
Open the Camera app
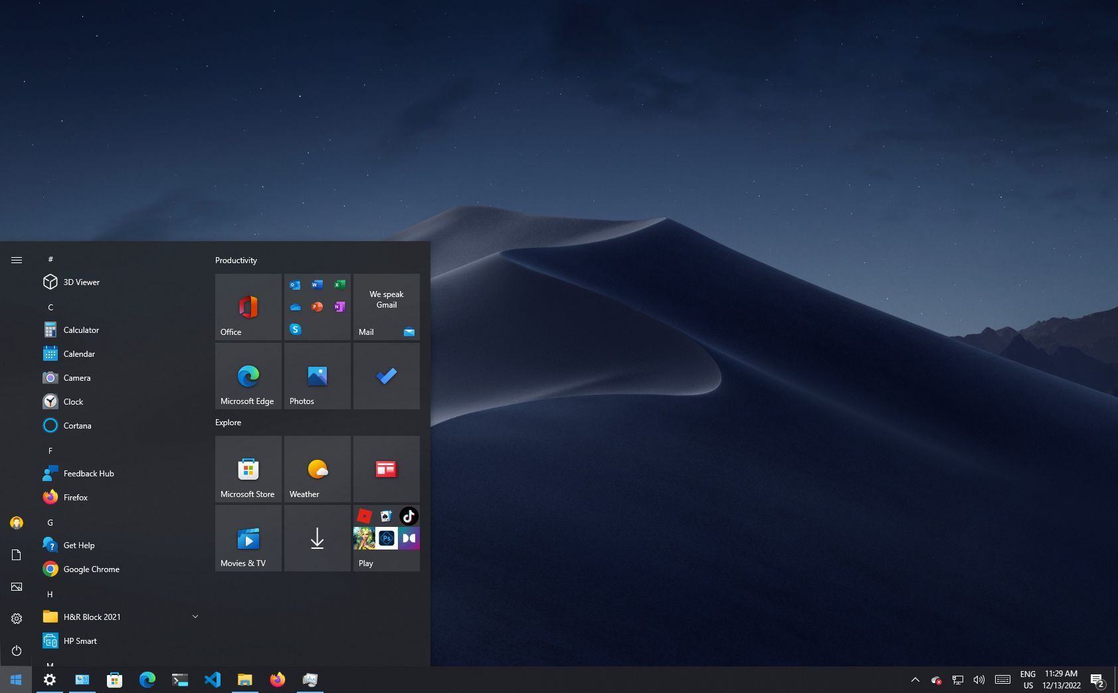click(77, 377)
